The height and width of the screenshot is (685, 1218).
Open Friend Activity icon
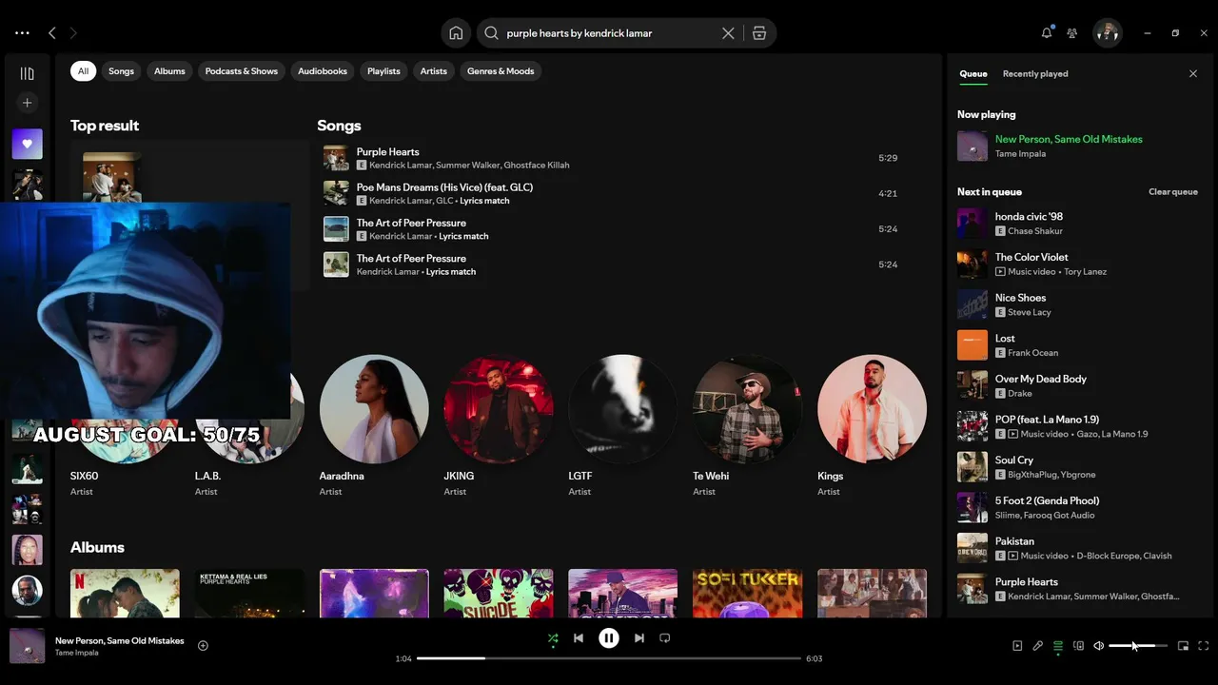pos(1072,33)
